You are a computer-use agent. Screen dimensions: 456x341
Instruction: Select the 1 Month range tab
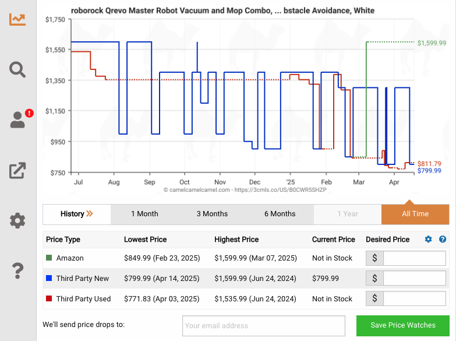[x=144, y=214]
